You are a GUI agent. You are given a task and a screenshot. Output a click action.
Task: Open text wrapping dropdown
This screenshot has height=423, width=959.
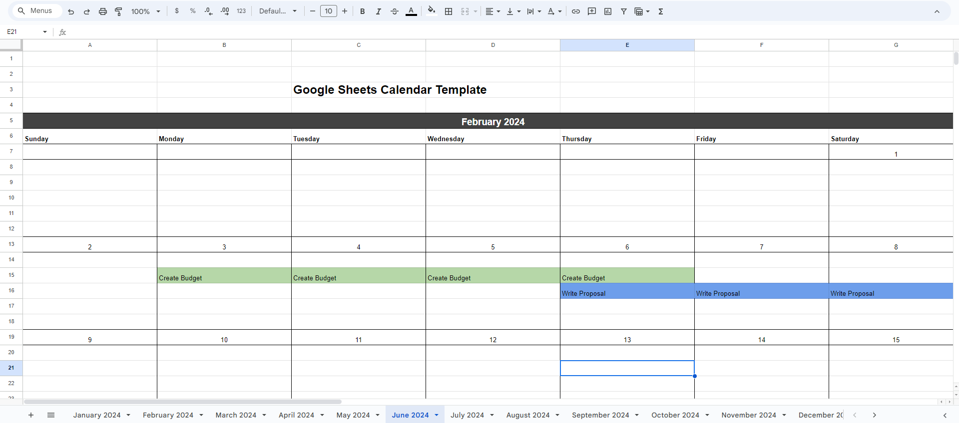pos(534,11)
